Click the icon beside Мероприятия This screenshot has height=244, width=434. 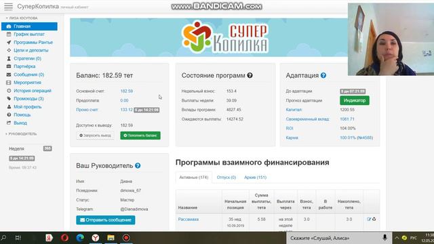(9, 83)
